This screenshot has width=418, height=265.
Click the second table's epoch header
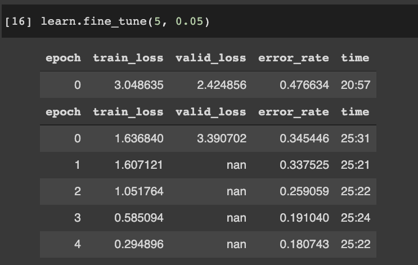click(x=63, y=112)
